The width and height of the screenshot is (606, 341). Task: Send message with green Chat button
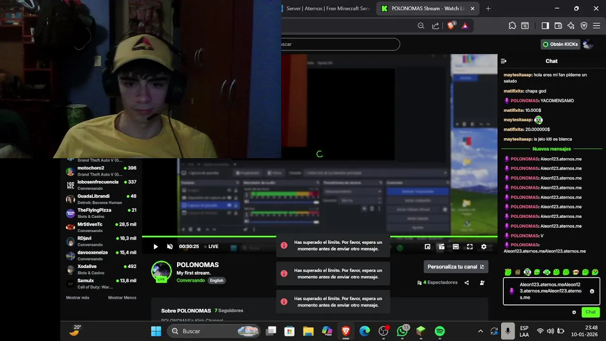[x=590, y=312]
